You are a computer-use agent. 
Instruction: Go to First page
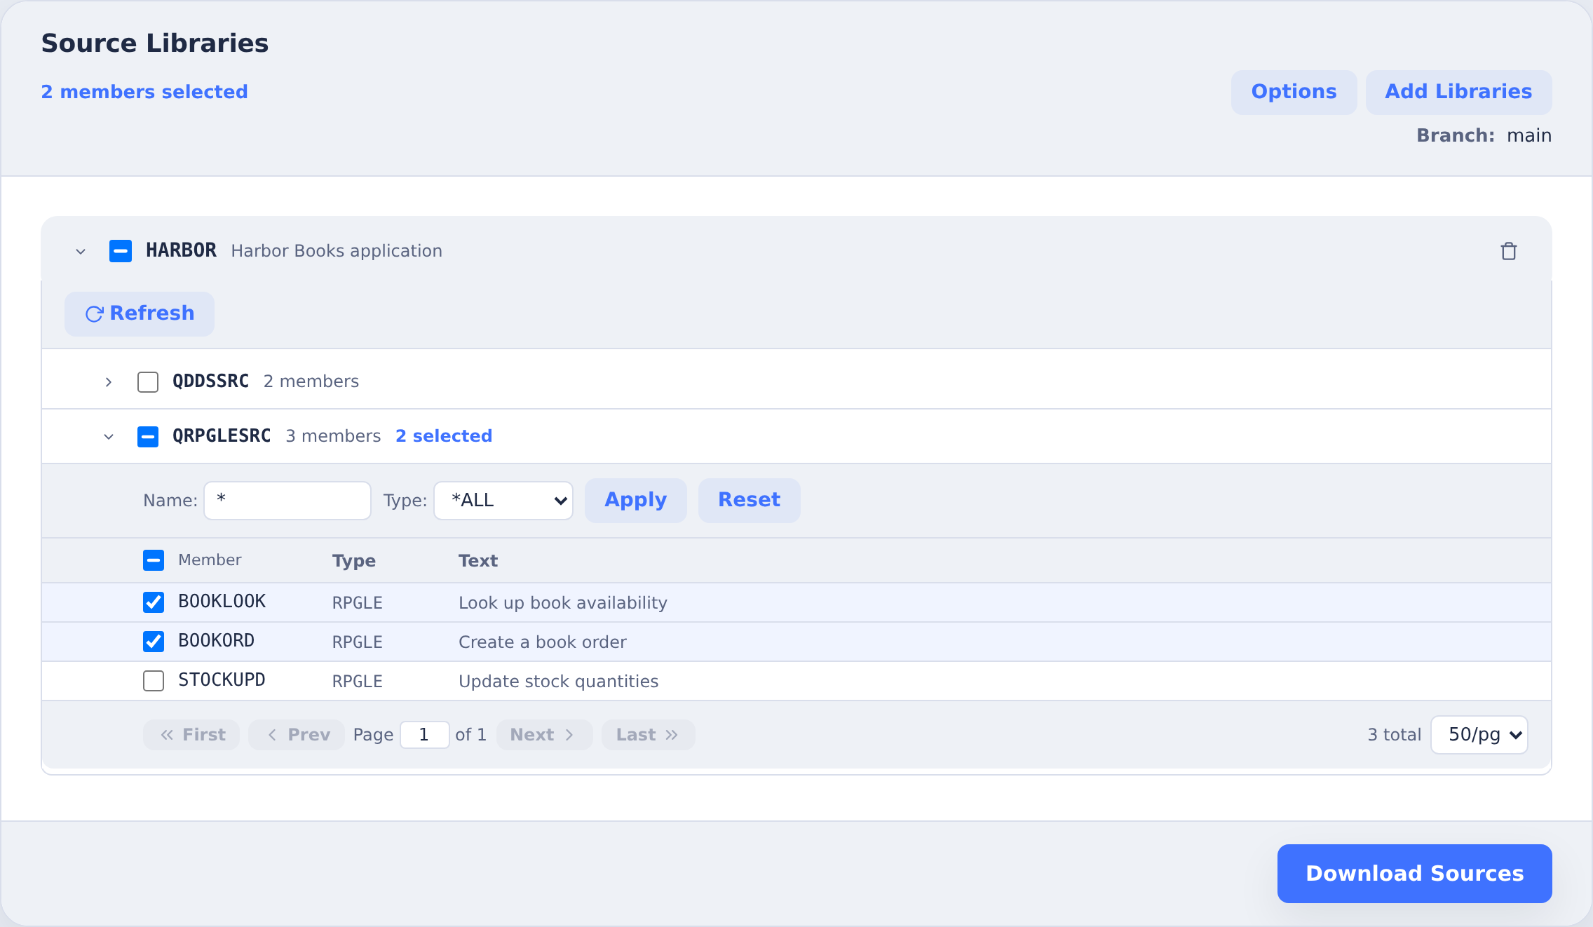pyautogui.click(x=191, y=735)
